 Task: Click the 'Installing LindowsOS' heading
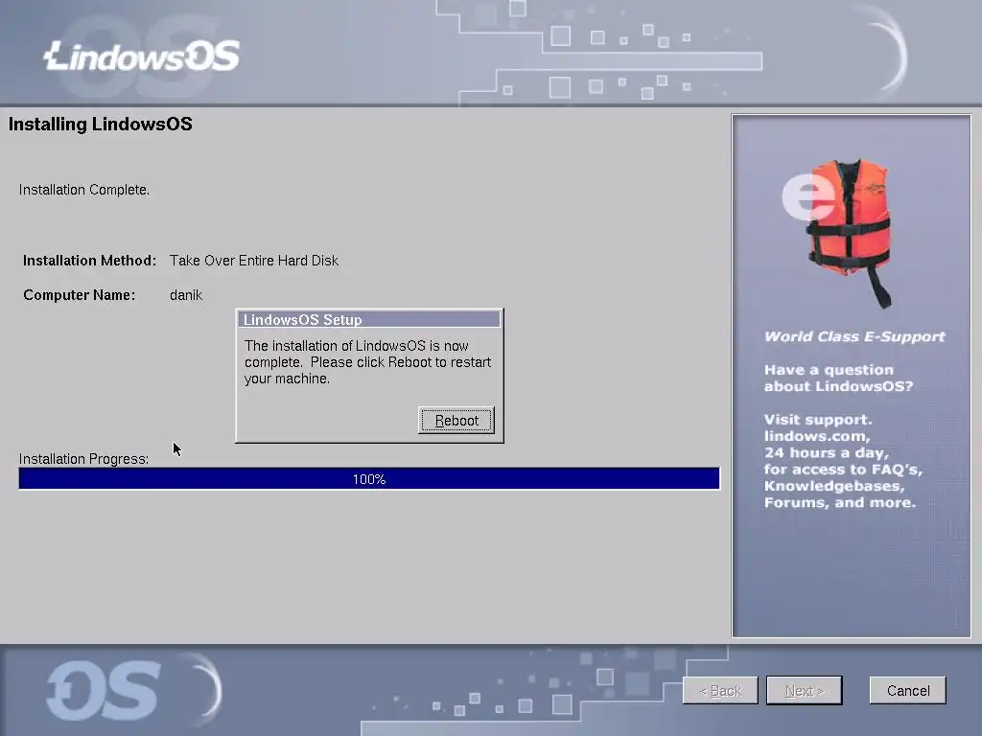point(100,124)
